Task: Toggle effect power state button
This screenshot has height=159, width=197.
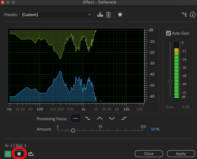Action: [x=8, y=154]
